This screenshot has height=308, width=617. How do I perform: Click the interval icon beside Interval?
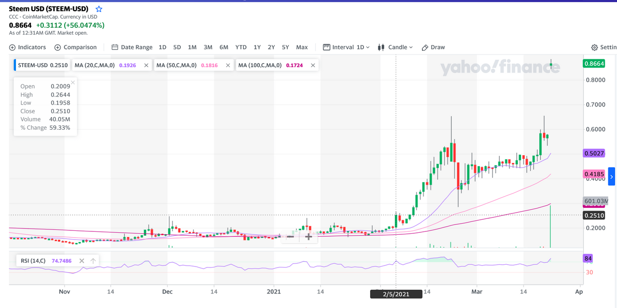pos(326,47)
